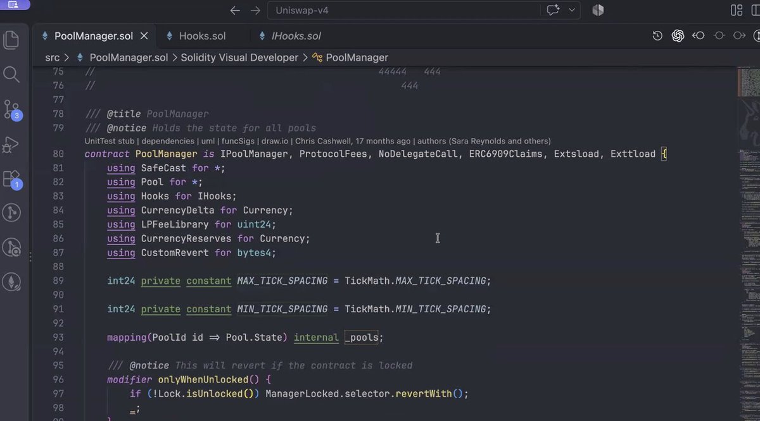The image size is (760, 421).
Task: Go forward using the right arrow in the title bar
Action: click(x=255, y=10)
